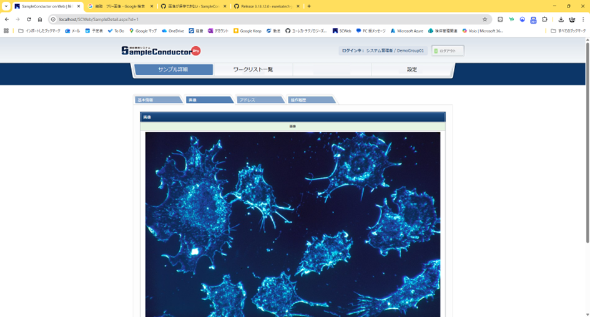Bookmark this page with the star icon
Image resolution: width=590 pixels, height=317 pixels.
[484, 19]
